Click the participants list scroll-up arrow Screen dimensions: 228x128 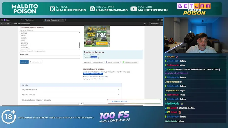tap(79, 32)
